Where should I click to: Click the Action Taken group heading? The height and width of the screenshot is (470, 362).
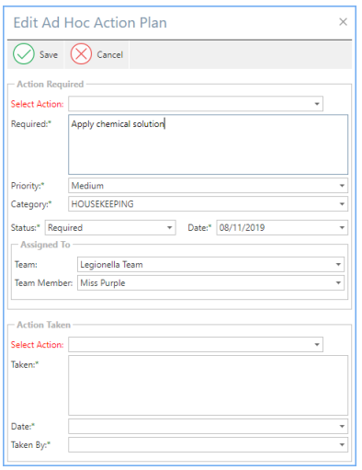point(43,325)
